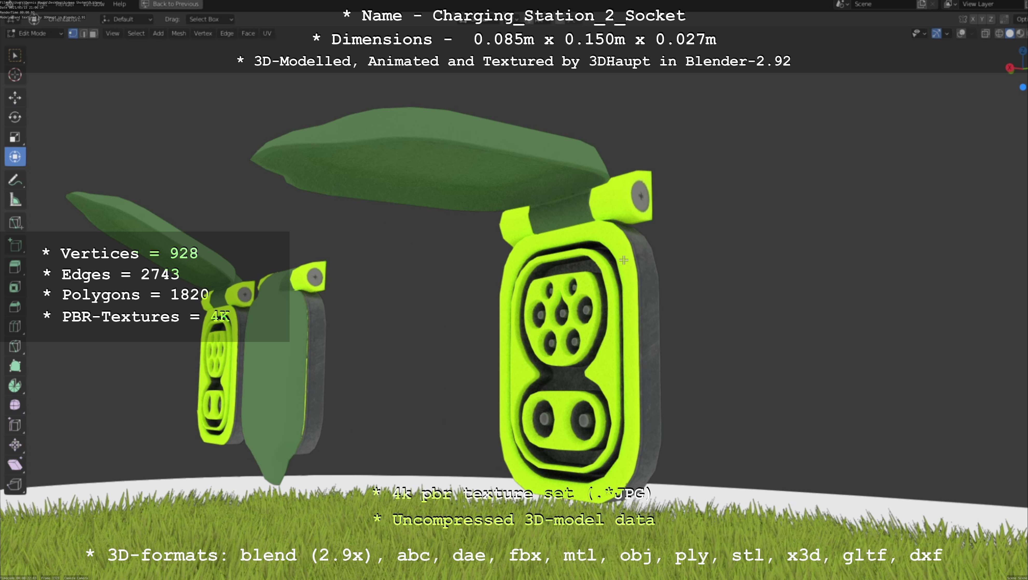Enable face select mode
Screen dimensions: 1028x580
[93, 33]
